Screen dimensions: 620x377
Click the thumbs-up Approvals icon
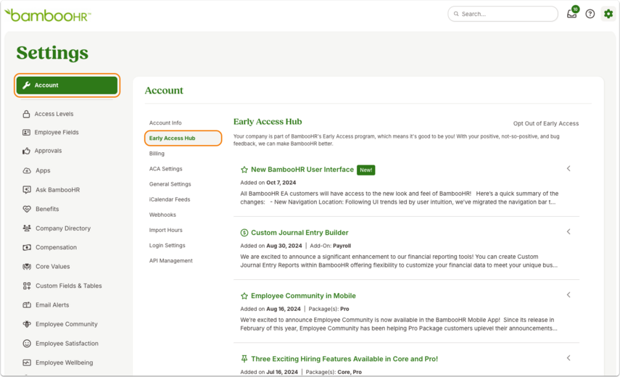point(27,151)
